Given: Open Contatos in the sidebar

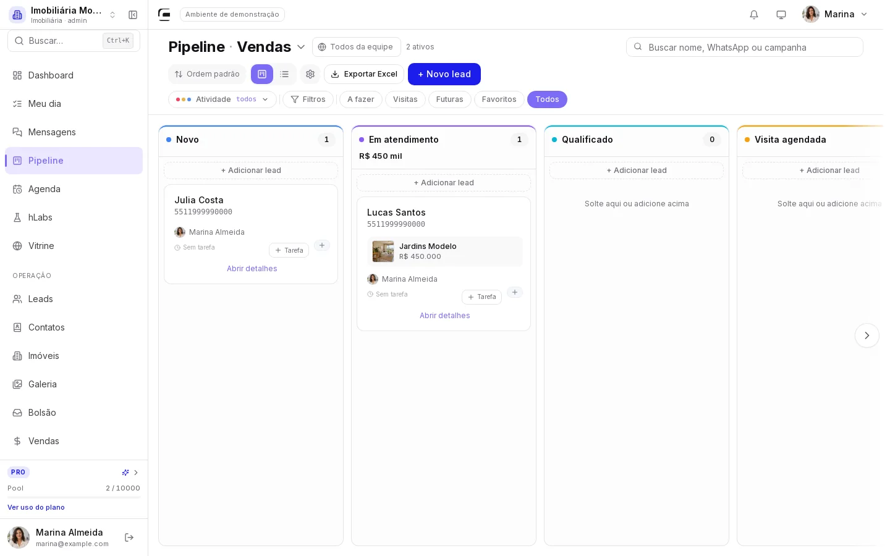Looking at the screenshot, I should (74, 327).
